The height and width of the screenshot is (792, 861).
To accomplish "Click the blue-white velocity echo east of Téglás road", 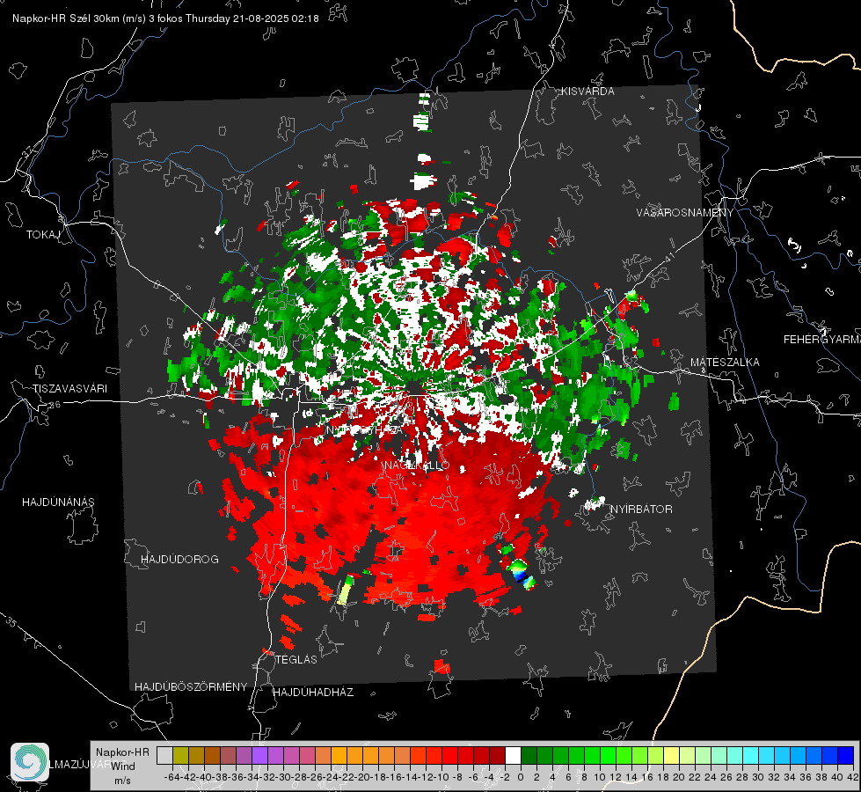I will point(520,573).
